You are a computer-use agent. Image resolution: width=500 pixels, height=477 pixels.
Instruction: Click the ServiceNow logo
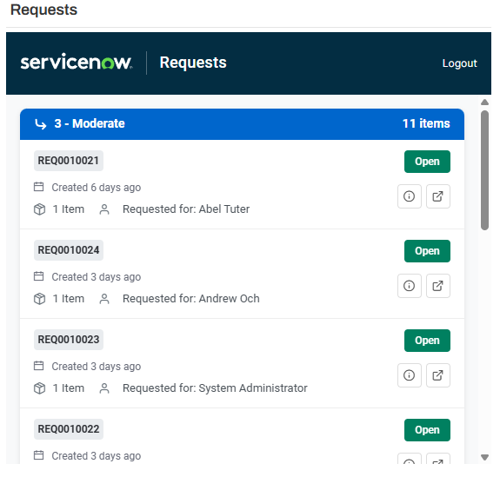tap(77, 62)
